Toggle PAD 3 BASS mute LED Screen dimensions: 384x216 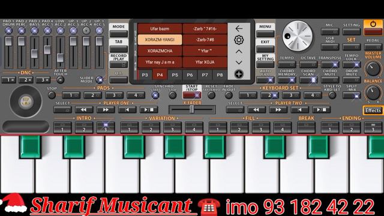(x=34, y=31)
